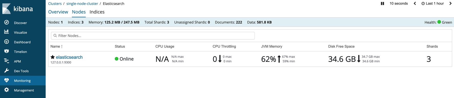Open the Management label in sidebar
454x98 pixels.
pos(24,90)
